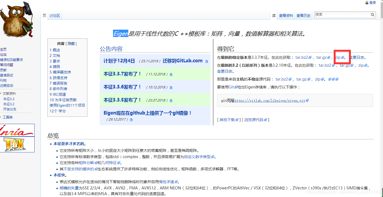Click the owl mascot wiki logo

(x=17, y=20)
